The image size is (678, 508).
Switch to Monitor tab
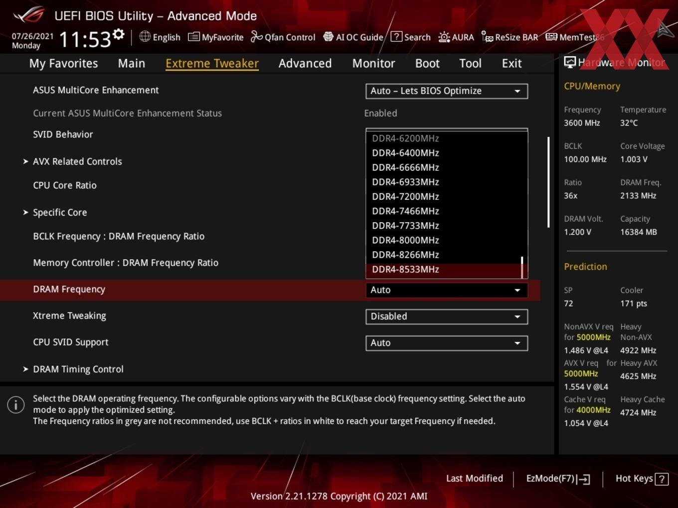(373, 63)
